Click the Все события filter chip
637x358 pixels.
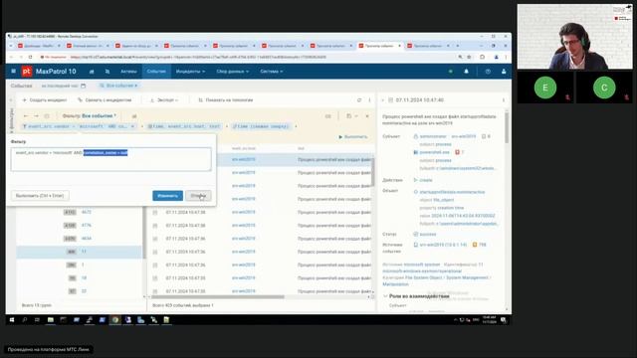click(118, 86)
